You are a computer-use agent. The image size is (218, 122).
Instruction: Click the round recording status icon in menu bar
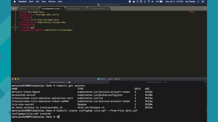130,1
